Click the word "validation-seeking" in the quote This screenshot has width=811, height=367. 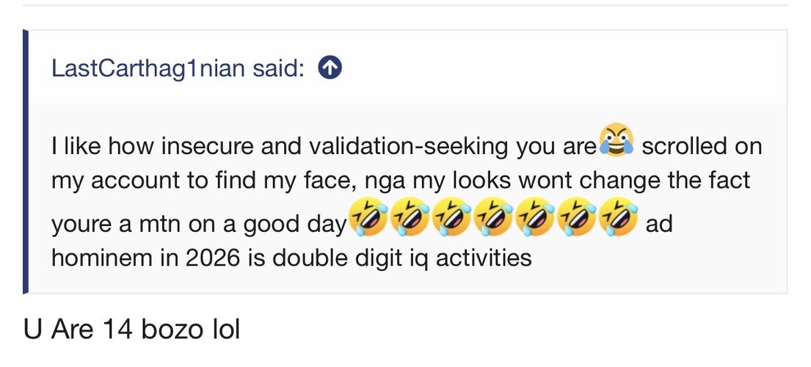point(408,147)
